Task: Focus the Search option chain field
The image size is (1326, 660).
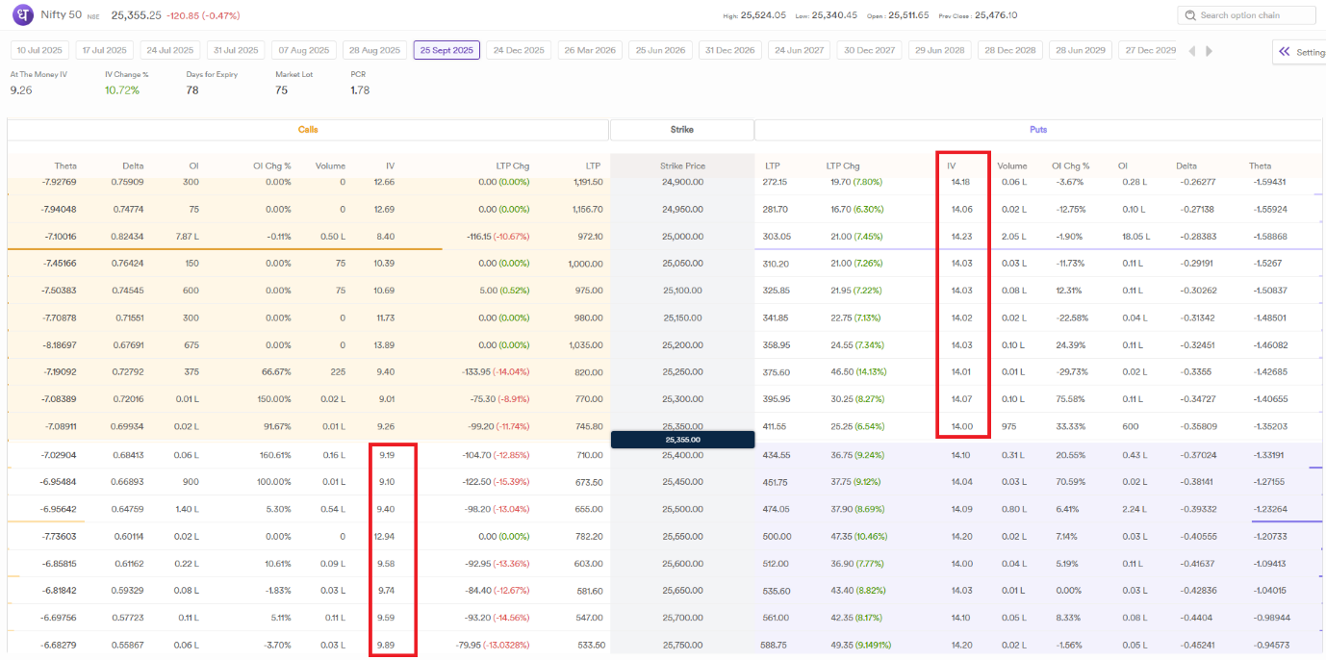Action: coord(1246,15)
